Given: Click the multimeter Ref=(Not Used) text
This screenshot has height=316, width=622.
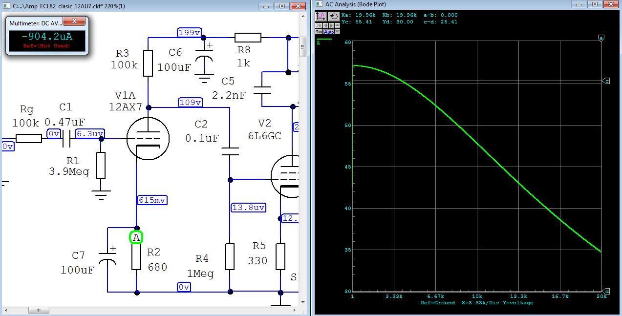Looking at the screenshot, I should 47,46.
